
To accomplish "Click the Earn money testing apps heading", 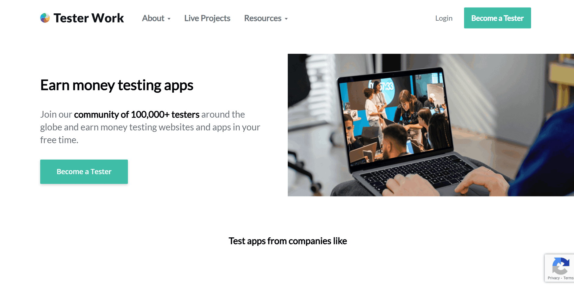I will coord(117,85).
